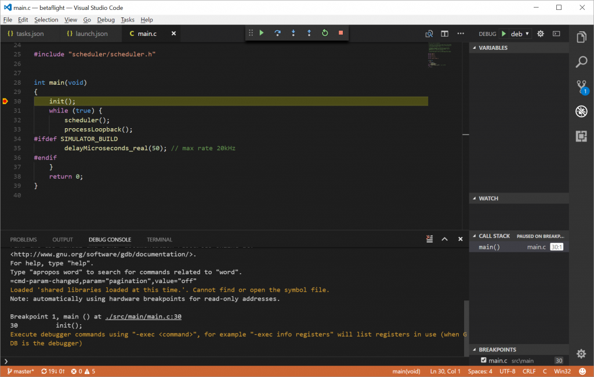
Task: Uncheck the main.c breakpoint checkbox
Action: coord(484,360)
